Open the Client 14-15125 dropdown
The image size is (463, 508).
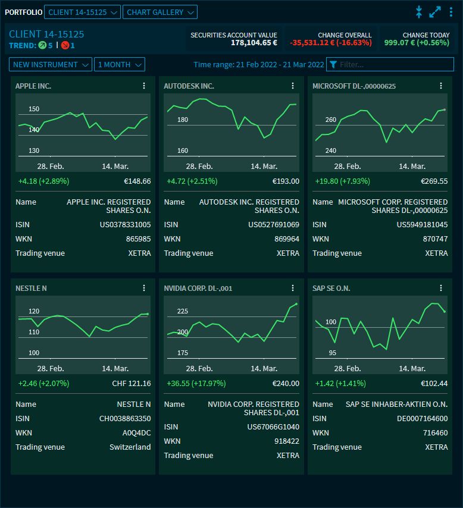(x=83, y=12)
